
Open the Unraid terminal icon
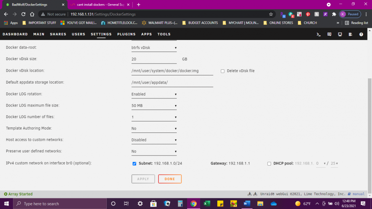click(x=319, y=34)
